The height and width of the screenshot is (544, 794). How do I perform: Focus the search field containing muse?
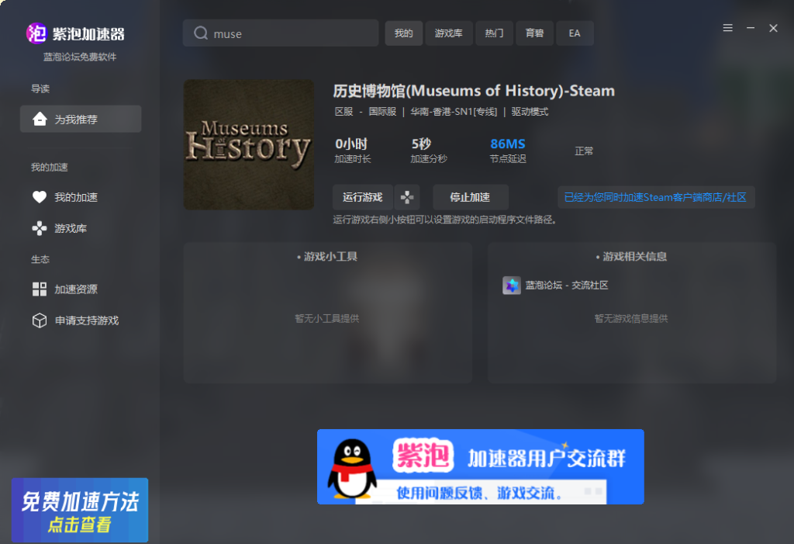point(281,33)
